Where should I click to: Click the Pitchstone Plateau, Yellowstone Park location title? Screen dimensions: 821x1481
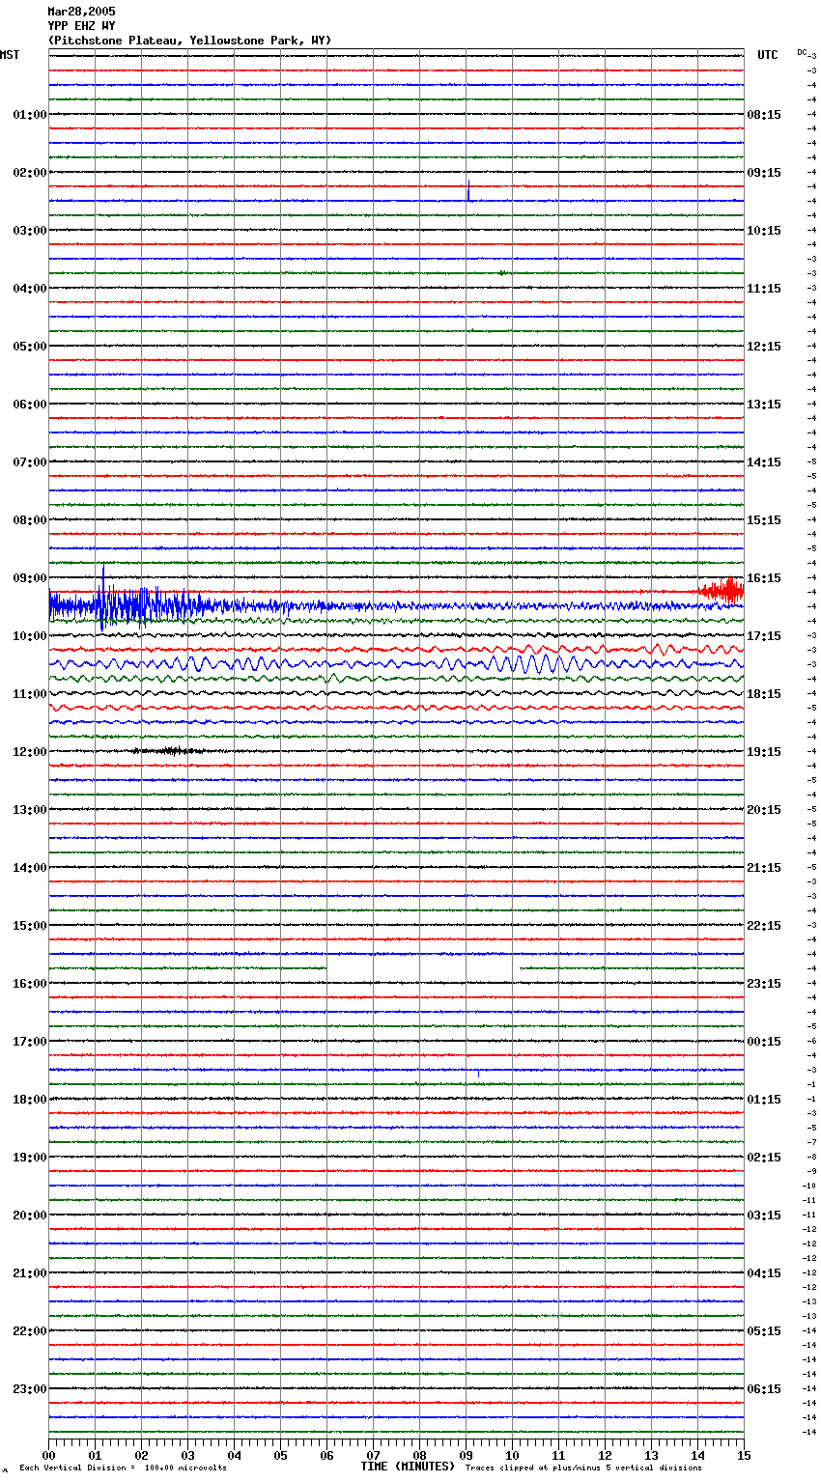tap(189, 41)
